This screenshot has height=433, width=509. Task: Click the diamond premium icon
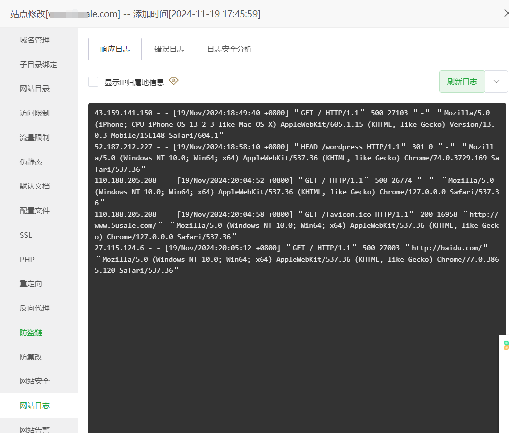click(x=174, y=81)
